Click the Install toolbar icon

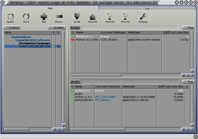(x=77, y=18)
